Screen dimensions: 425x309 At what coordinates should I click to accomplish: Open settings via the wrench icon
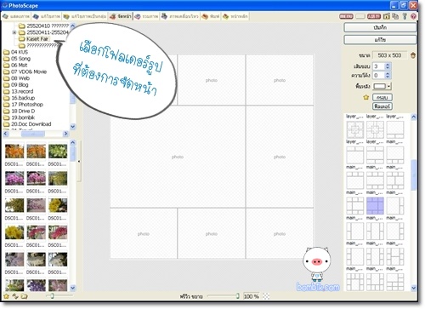(405, 16)
